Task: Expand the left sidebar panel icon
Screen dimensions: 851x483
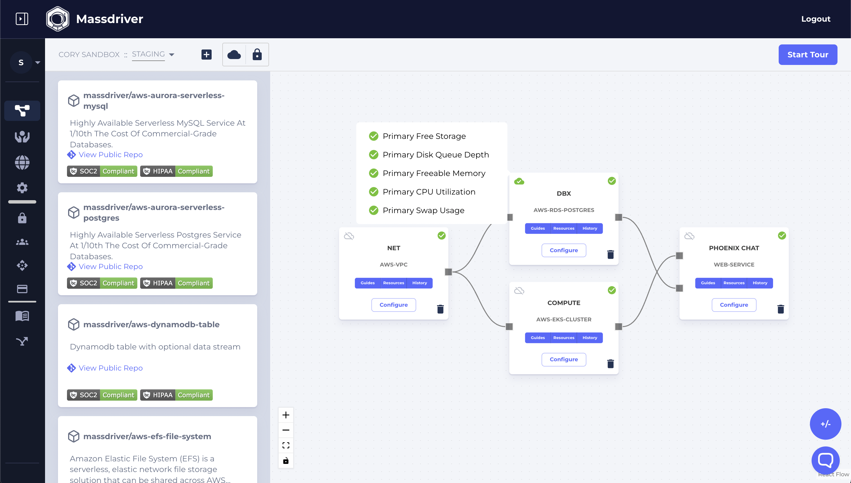Action: click(22, 19)
